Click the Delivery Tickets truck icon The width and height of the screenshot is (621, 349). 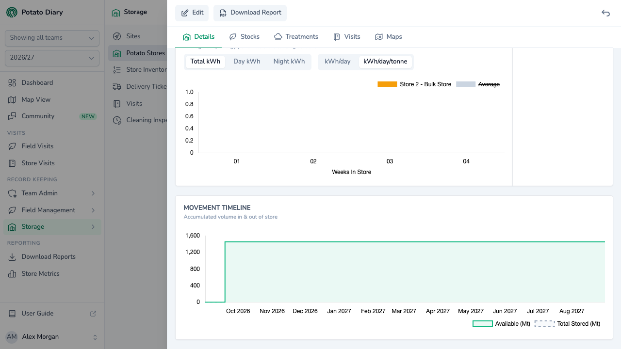click(x=117, y=87)
